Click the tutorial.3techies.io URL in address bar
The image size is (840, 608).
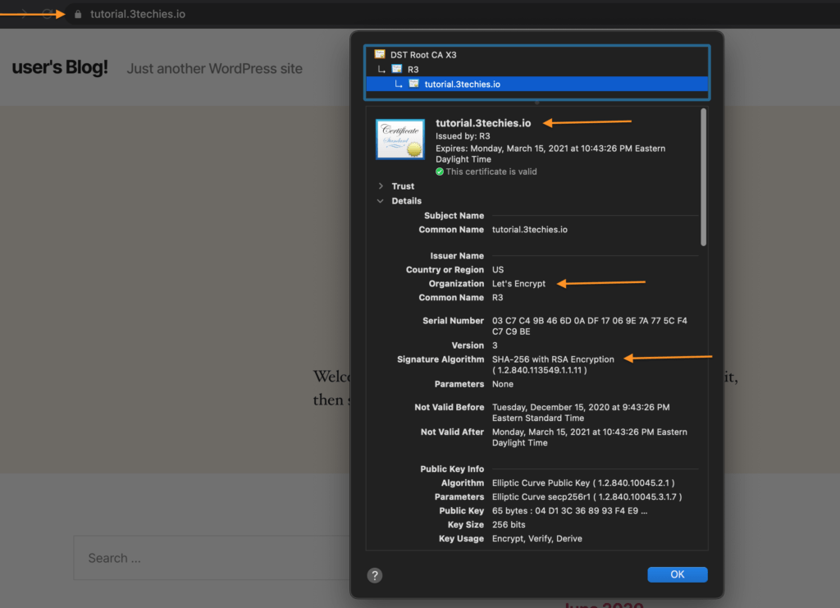(138, 14)
